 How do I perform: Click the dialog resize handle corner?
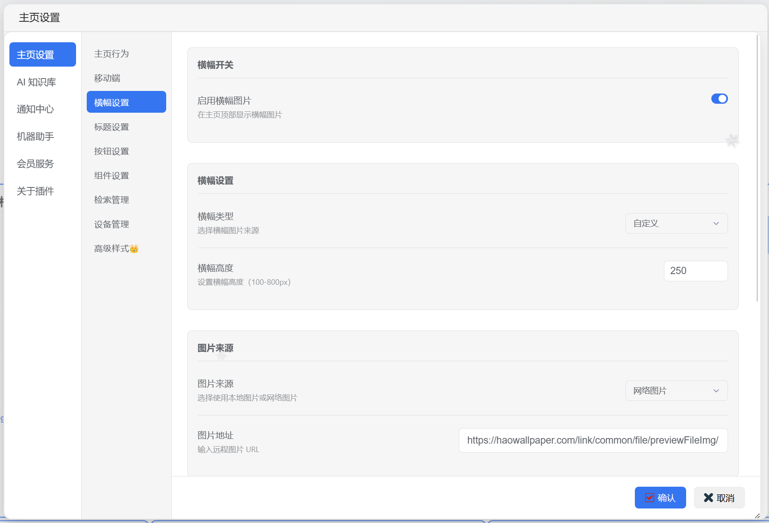pyautogui.click(x=757, y=516)
